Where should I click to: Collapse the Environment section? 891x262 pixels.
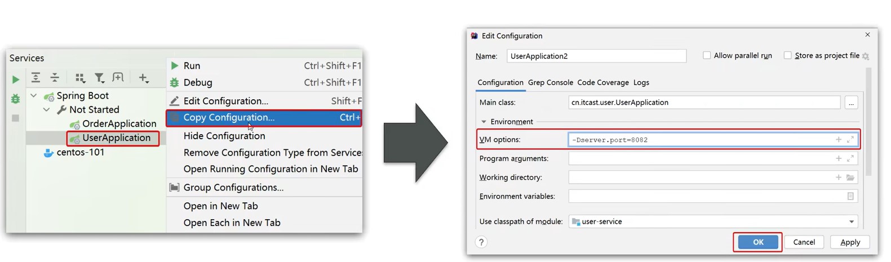click(484, 122)
